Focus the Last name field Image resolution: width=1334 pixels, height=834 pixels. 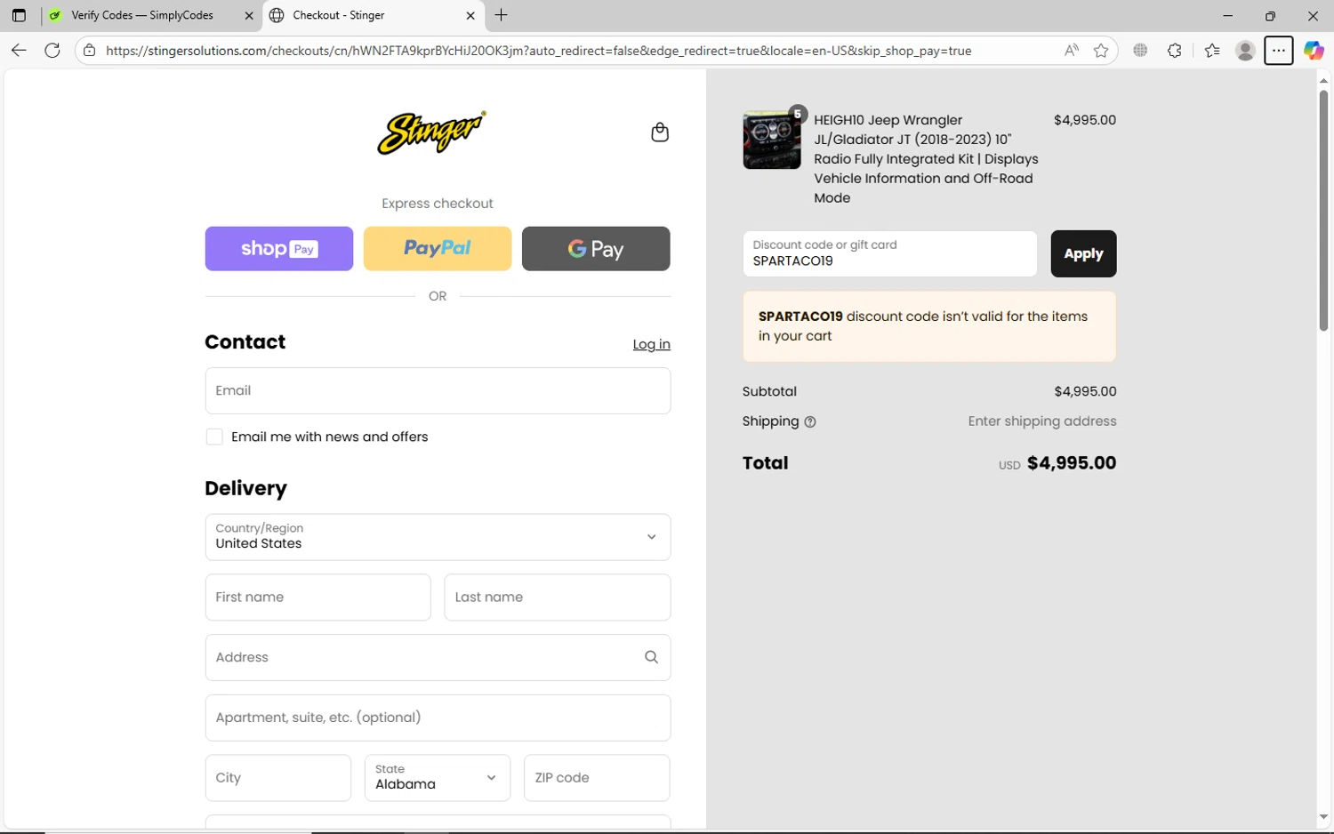coord(558,597)
